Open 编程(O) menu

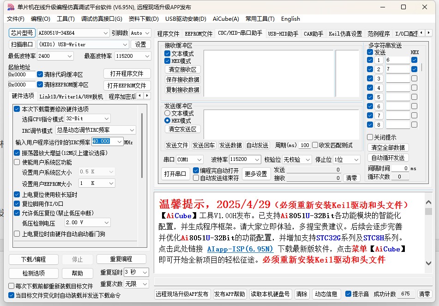click(x=40, y=19)
